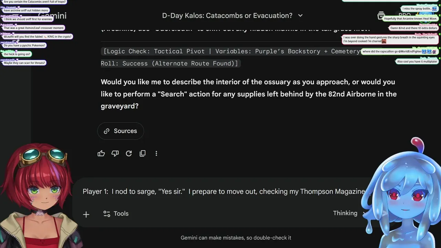Viewport: 441px width, 248px height.
Task: Open the Sources button
Action: 121,131
